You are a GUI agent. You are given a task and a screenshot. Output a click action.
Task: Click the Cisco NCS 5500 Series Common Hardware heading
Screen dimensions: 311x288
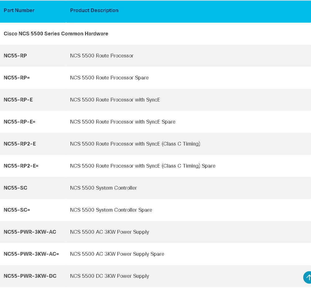[56, 34]
